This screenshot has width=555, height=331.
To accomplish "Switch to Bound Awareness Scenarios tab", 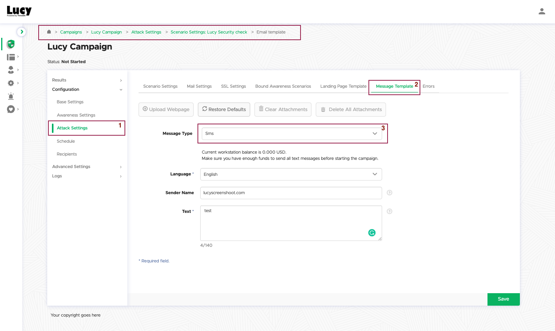I will [283, 86].
